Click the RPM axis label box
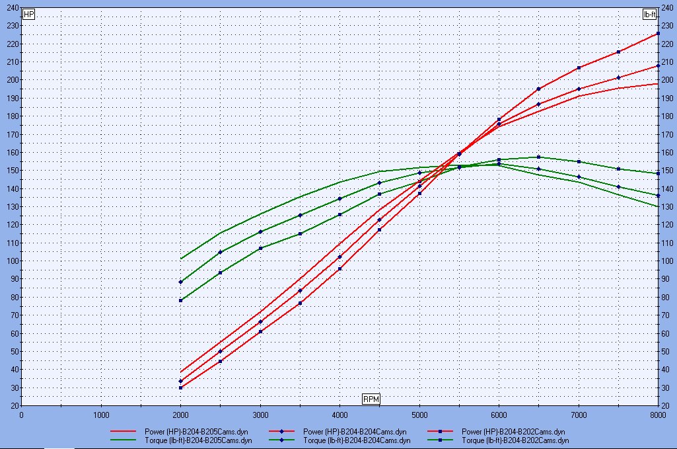 pos(371,399)
